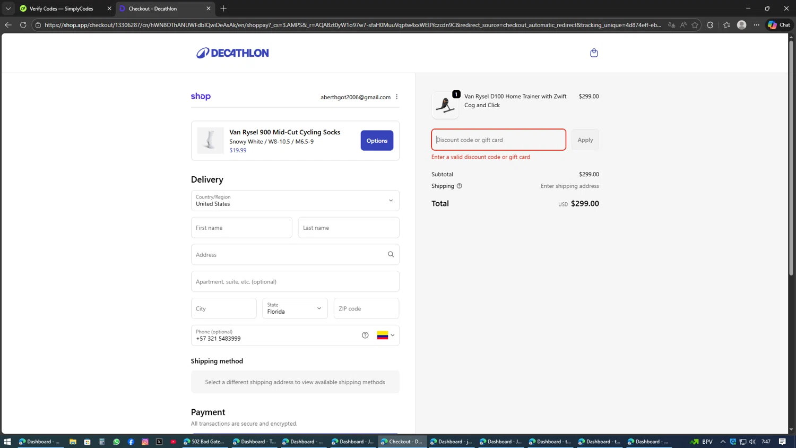796x448 pixels.
Task: Click the City field
Action: tap(224, 308)
